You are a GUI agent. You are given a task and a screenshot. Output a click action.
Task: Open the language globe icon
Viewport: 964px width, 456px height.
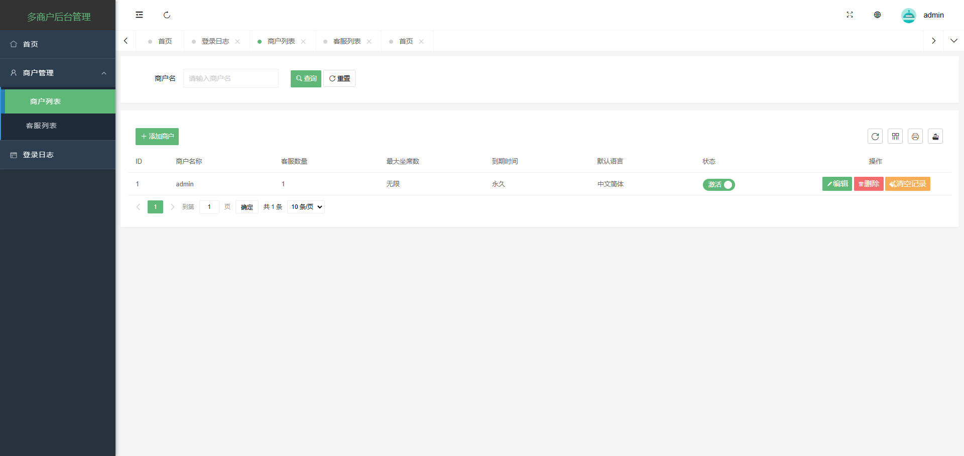(877, 15)
